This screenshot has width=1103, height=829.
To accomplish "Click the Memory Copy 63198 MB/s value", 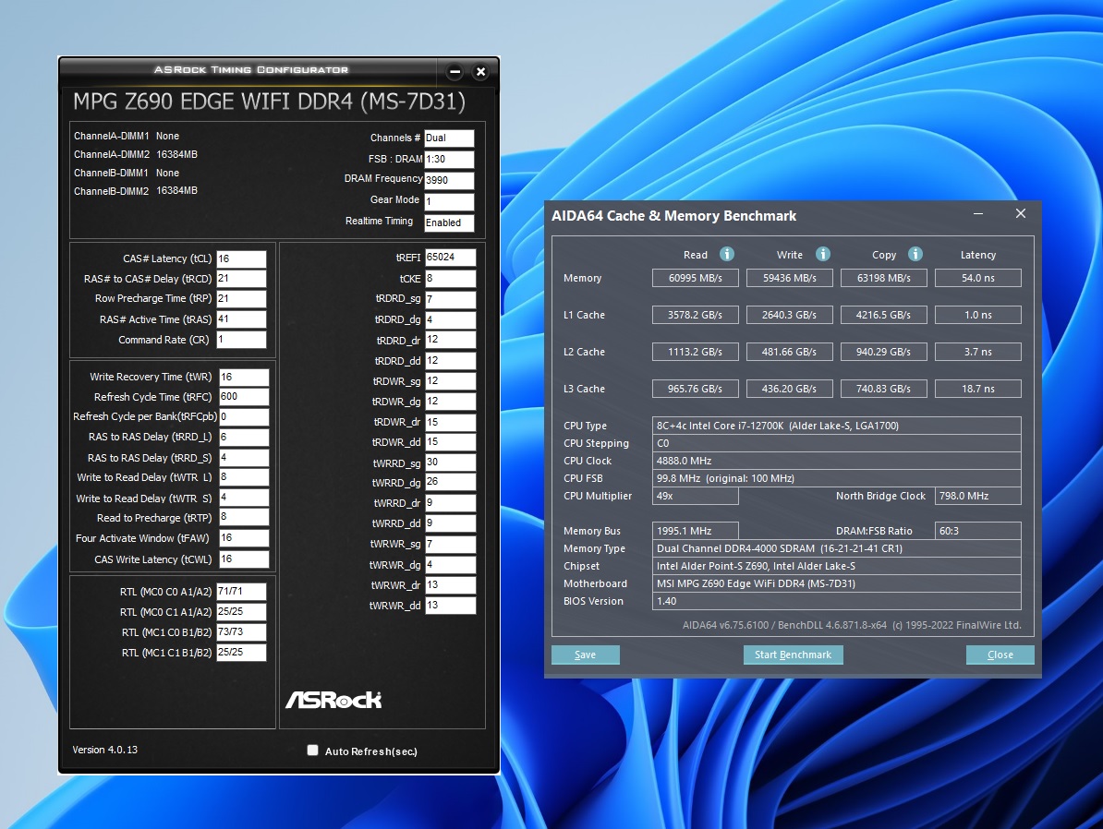I will pyautogui.click(x=883, y=278).
